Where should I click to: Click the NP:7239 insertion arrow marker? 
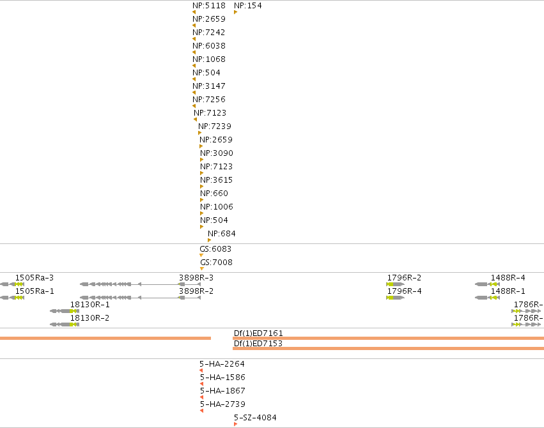(200, 133)
